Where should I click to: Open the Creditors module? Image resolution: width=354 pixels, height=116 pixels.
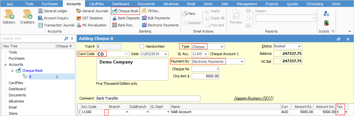pyautogui.click(x=27, y=16)
